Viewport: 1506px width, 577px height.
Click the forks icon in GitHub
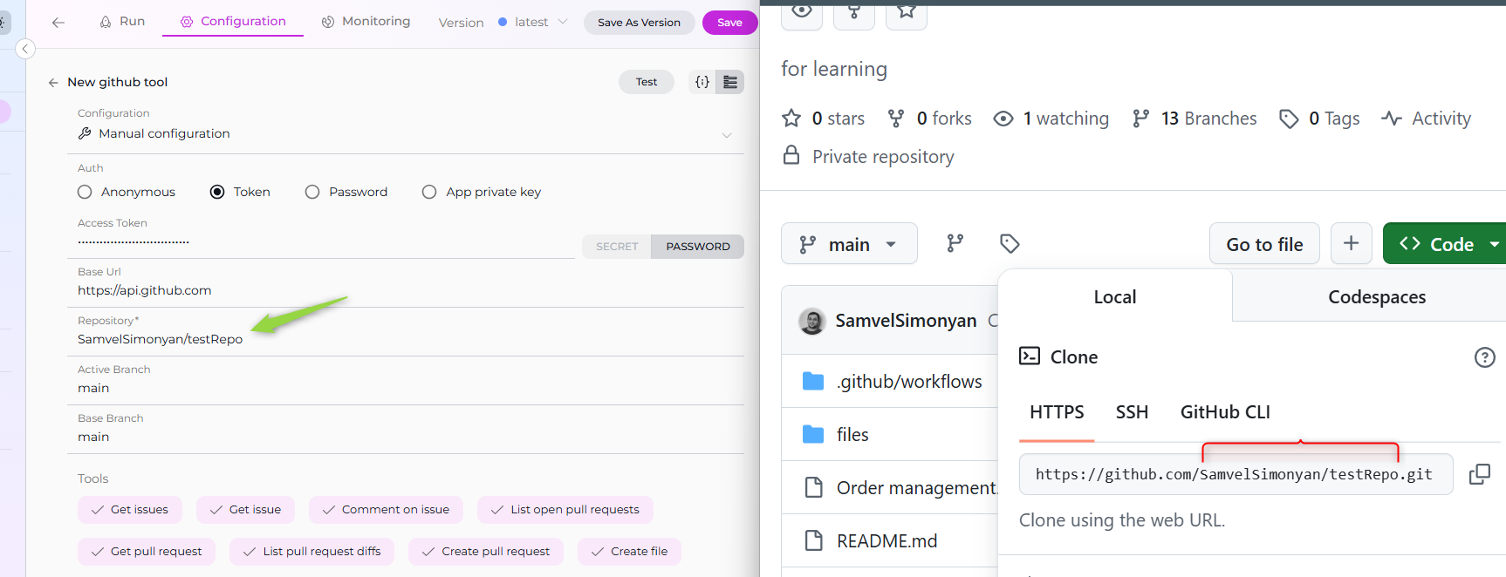tap(896, 119)
